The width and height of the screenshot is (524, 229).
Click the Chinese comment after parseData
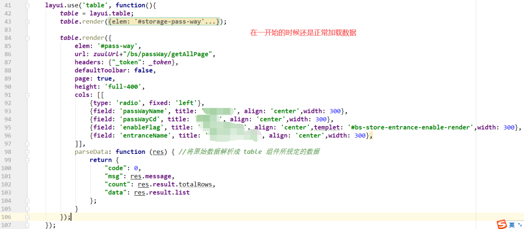click(x=249, y=152)
